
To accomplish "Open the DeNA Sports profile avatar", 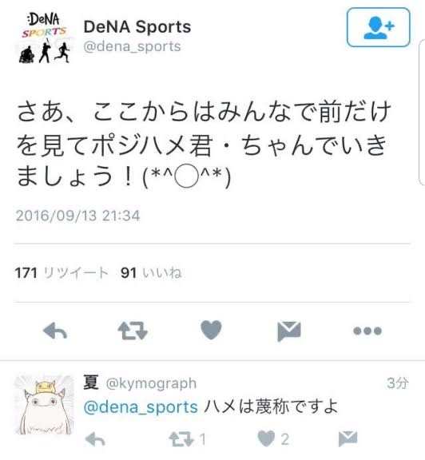I will (x=44, y=38).
